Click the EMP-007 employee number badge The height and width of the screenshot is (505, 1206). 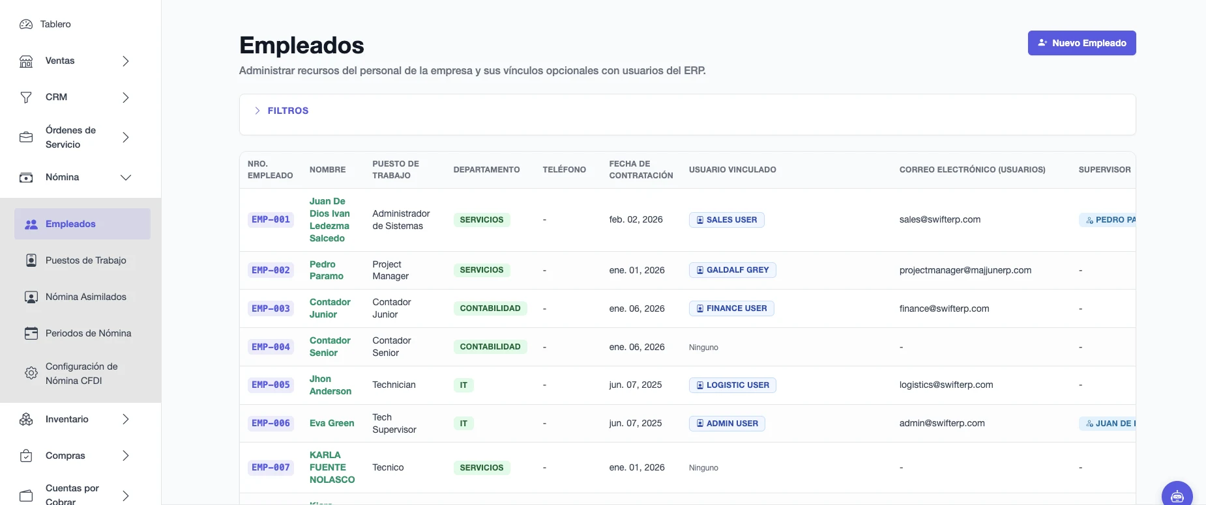pos(271,467)
